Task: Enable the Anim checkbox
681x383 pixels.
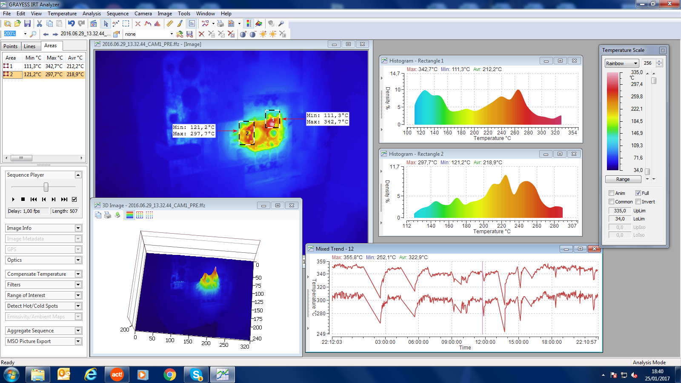Action: (612, 193)
